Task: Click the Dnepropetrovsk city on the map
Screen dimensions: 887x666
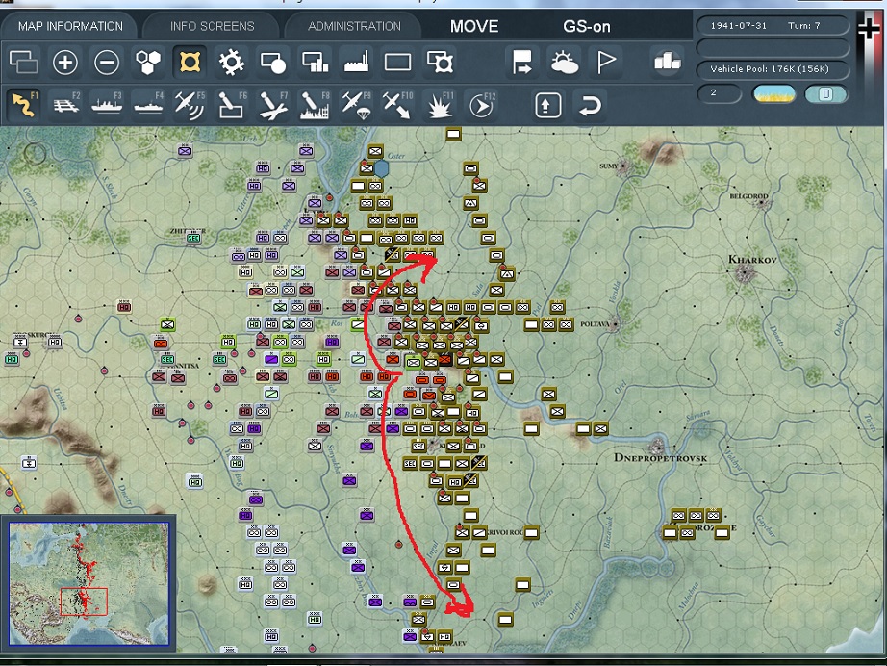Action: (656, 446)
